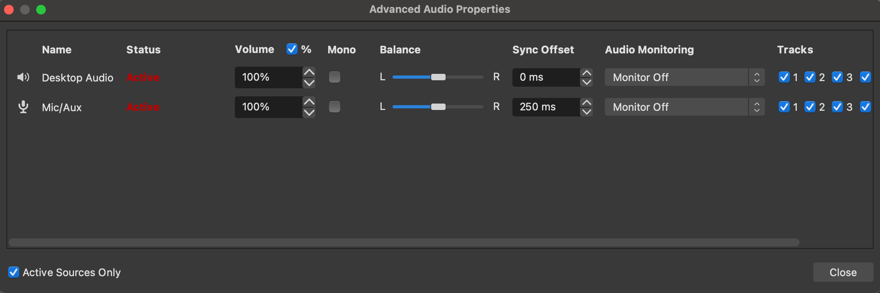Decrease Desktop Audio sync offset with down arrow
880x293 pixels.
point(587,82)
